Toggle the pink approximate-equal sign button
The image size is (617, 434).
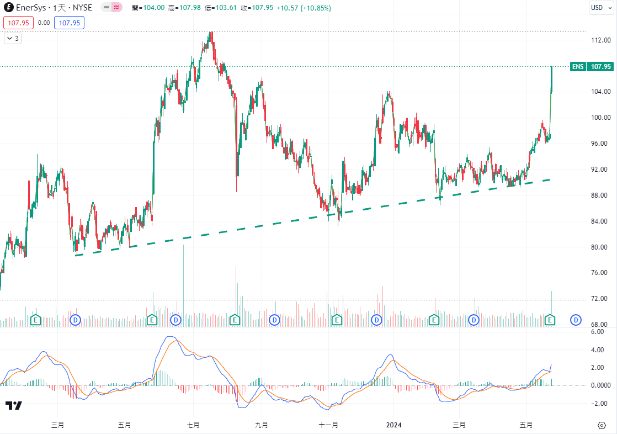(x=116, y=8)
